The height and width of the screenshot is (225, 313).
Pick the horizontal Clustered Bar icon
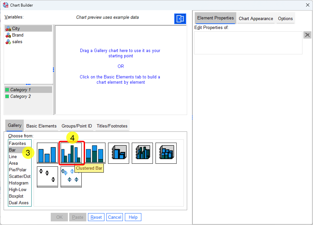(x=142, y=153)
